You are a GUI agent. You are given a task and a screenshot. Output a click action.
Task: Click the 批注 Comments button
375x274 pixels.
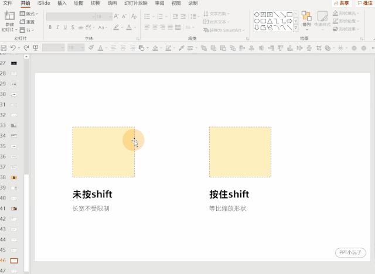(365, 3)
